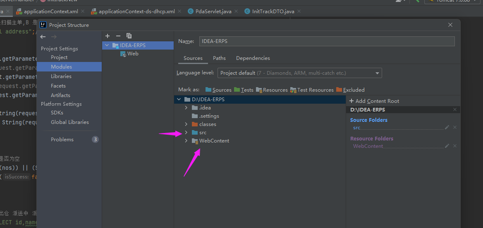This screenshot has height=228, width=483.
Task: Close the PdaServlet.java editor tab
Action: pyautogui.click(x=236, y=12)
